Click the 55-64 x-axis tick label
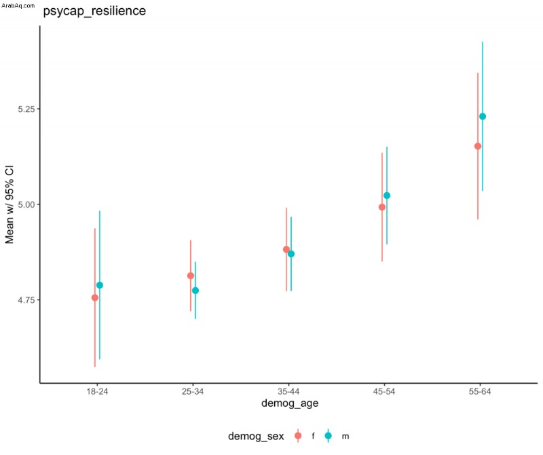The width and height of the screenshot is (543, 455). pyautogui.click(x=480, y=392)
